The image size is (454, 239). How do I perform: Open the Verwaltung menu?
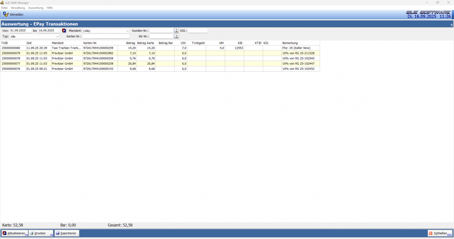(18, 8)
